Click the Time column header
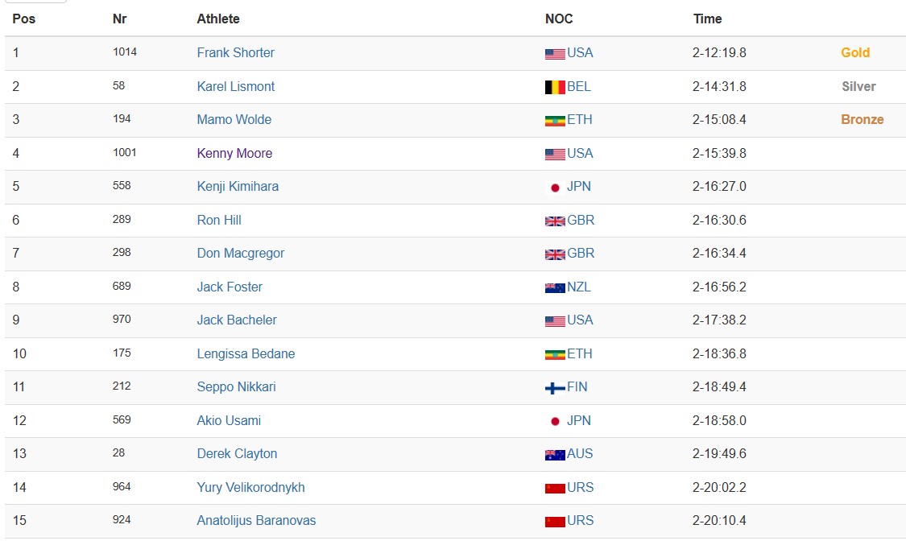This screenshot has width=906, height=541. point(707,19)
